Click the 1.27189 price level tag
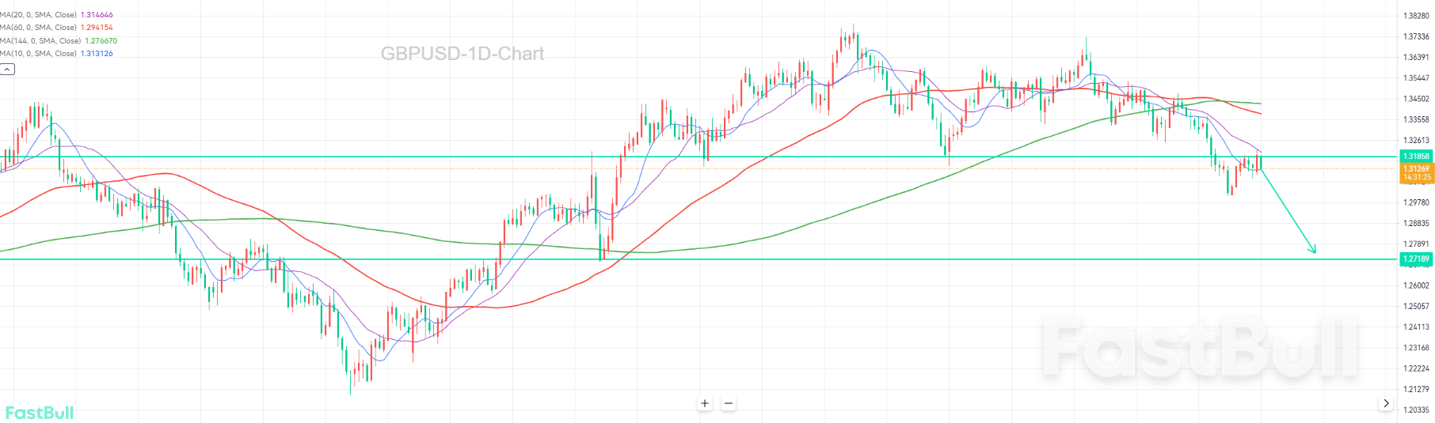 coord(1416,259)
